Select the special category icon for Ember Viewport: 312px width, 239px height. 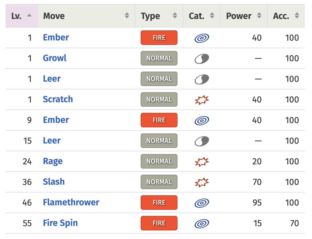coord(201,38)
